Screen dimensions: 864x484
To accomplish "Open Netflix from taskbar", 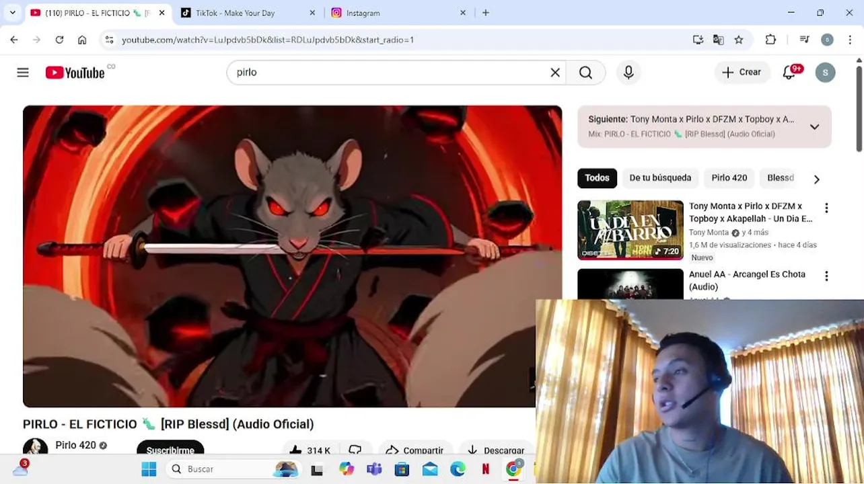I will click(x=485, y=469).
